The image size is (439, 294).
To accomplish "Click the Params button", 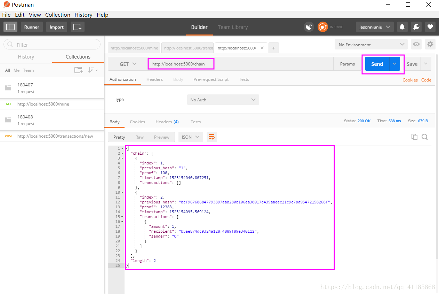I will 348,64.
